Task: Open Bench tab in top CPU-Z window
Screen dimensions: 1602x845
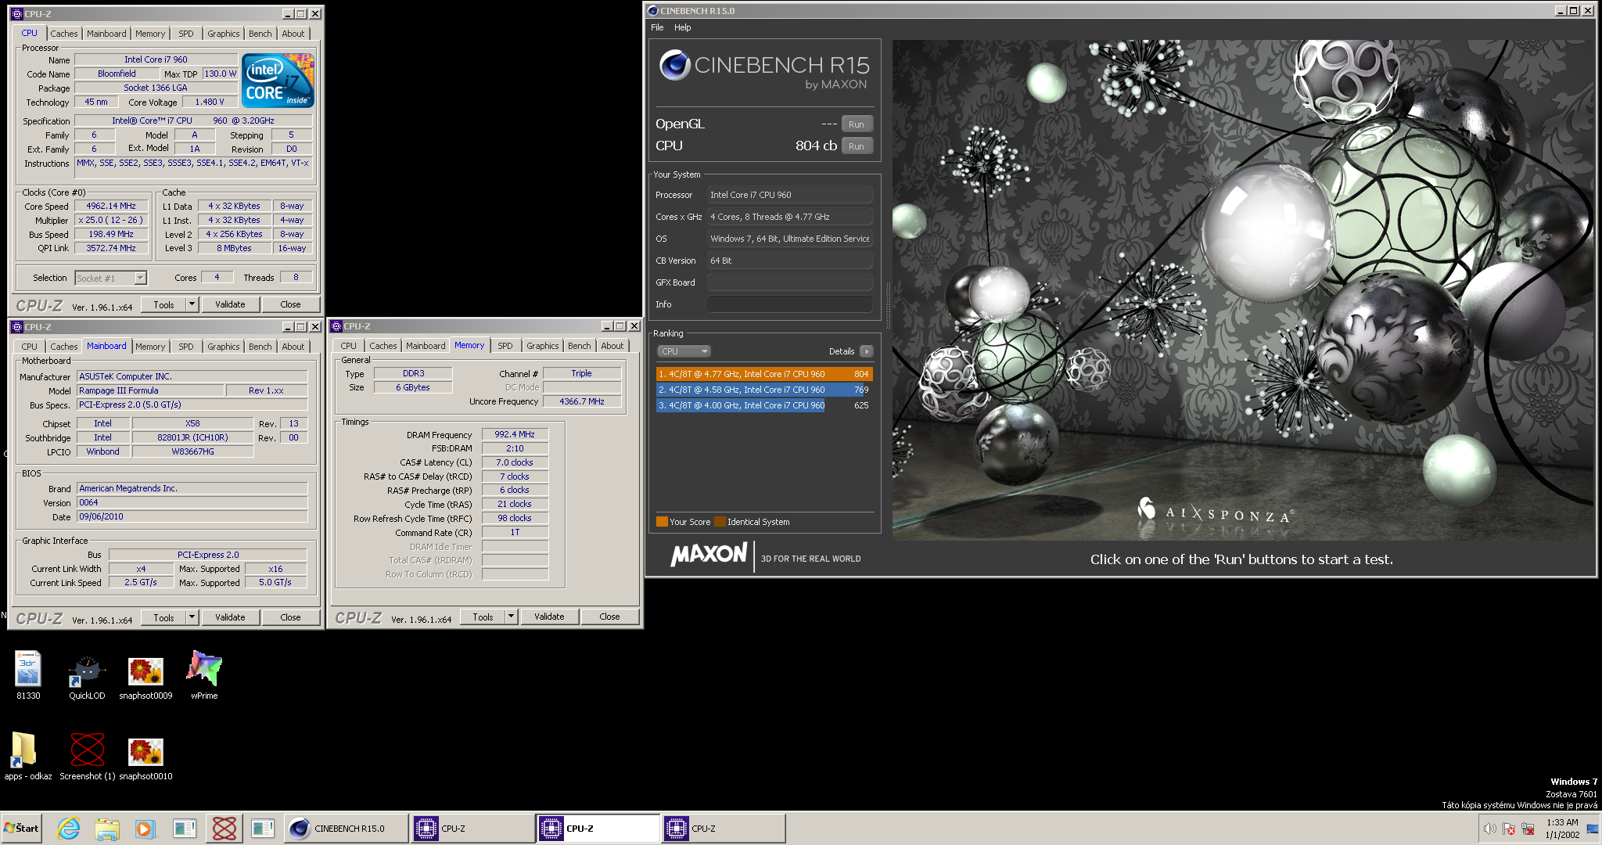Action: [260, 34]
